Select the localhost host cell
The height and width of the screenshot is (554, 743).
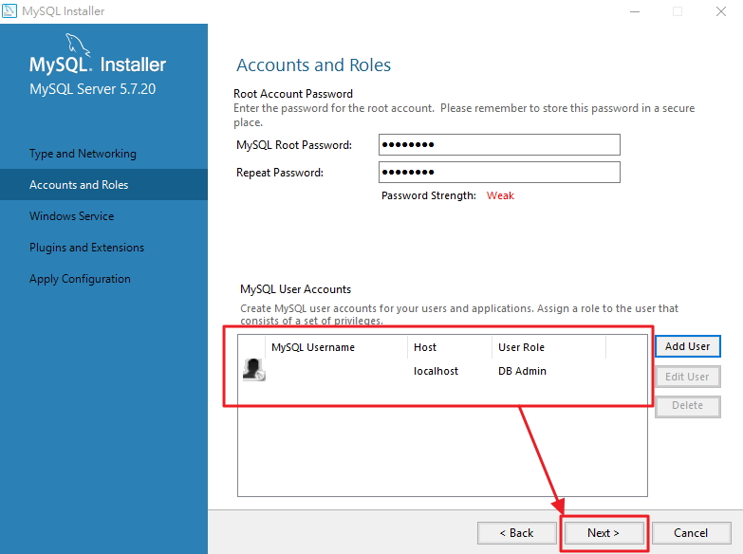[x=436, y=371]
